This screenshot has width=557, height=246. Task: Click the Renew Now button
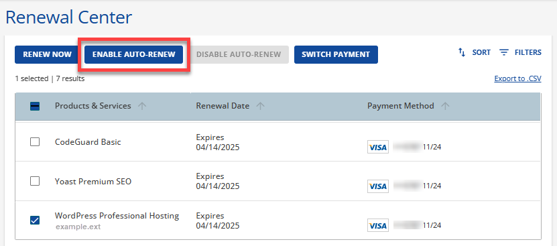tap(47, 54)
